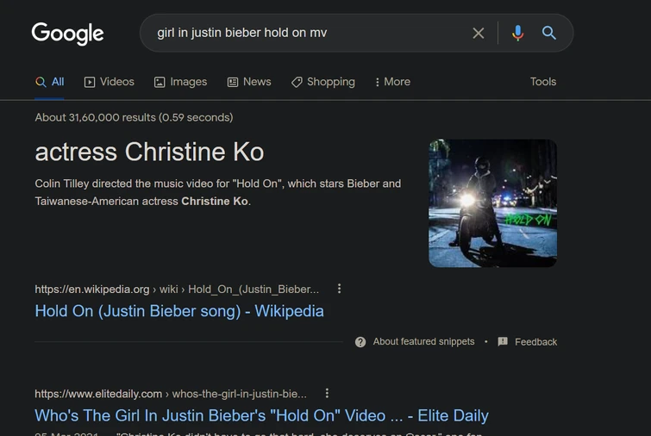The image size is (651, 436).
Task: Start voice search with microphone icon
Action: [517, 33]
